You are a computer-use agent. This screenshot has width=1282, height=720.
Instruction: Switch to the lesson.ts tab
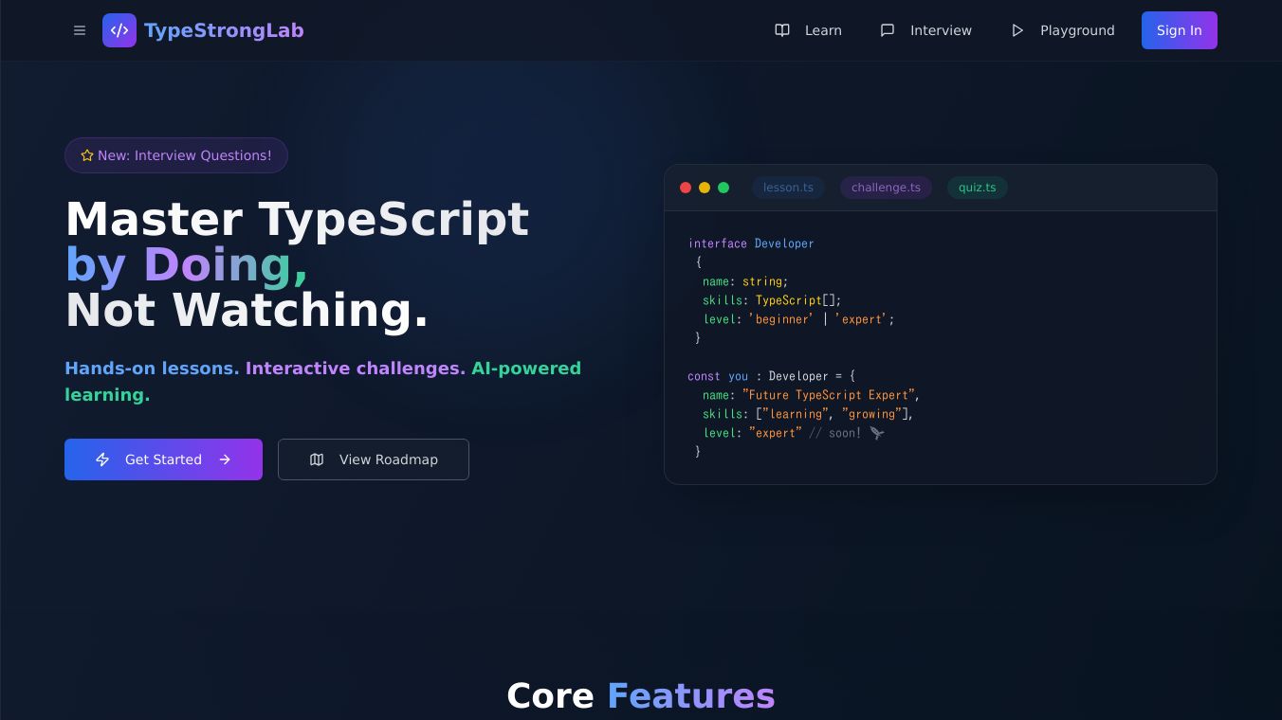[x=789, y=188]
